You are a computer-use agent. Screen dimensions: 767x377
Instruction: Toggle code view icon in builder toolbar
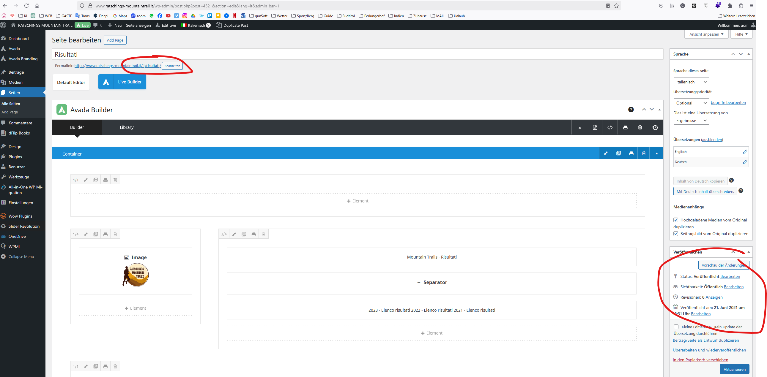610,128
